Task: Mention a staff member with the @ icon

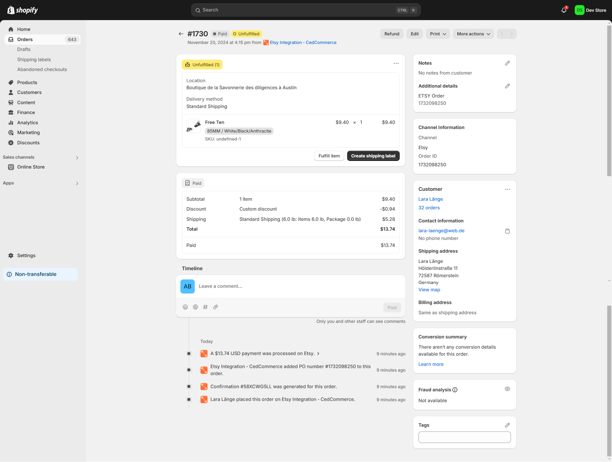Action: tap(195, 307)
